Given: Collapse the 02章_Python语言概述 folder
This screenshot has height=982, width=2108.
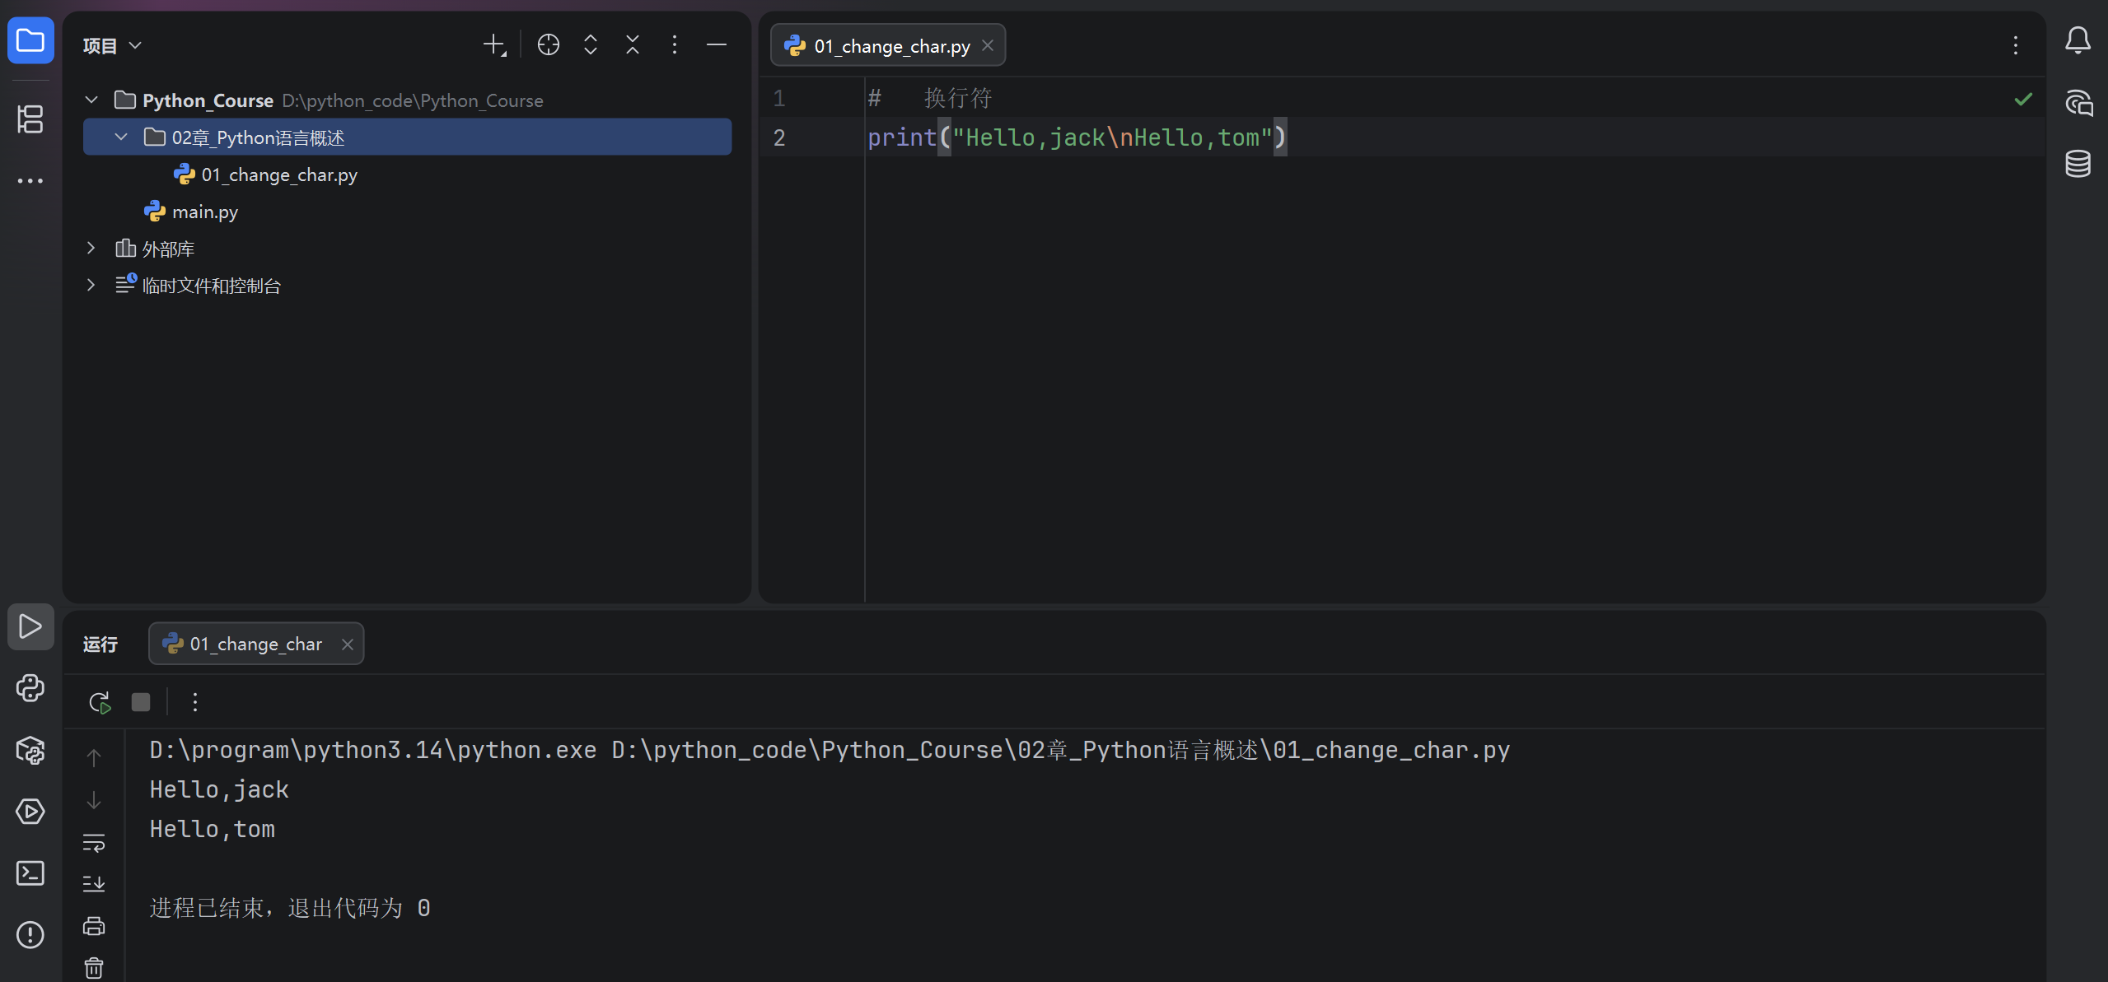Looking at the screenshot, I should pos(121,137).
